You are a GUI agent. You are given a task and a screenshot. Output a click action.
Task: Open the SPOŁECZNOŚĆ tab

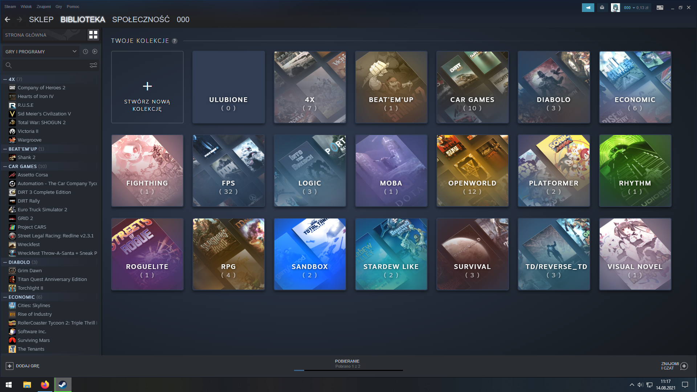141,20
